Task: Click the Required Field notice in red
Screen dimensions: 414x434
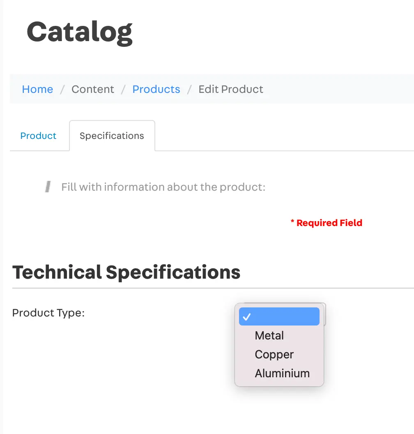Action: click(327, 223)
